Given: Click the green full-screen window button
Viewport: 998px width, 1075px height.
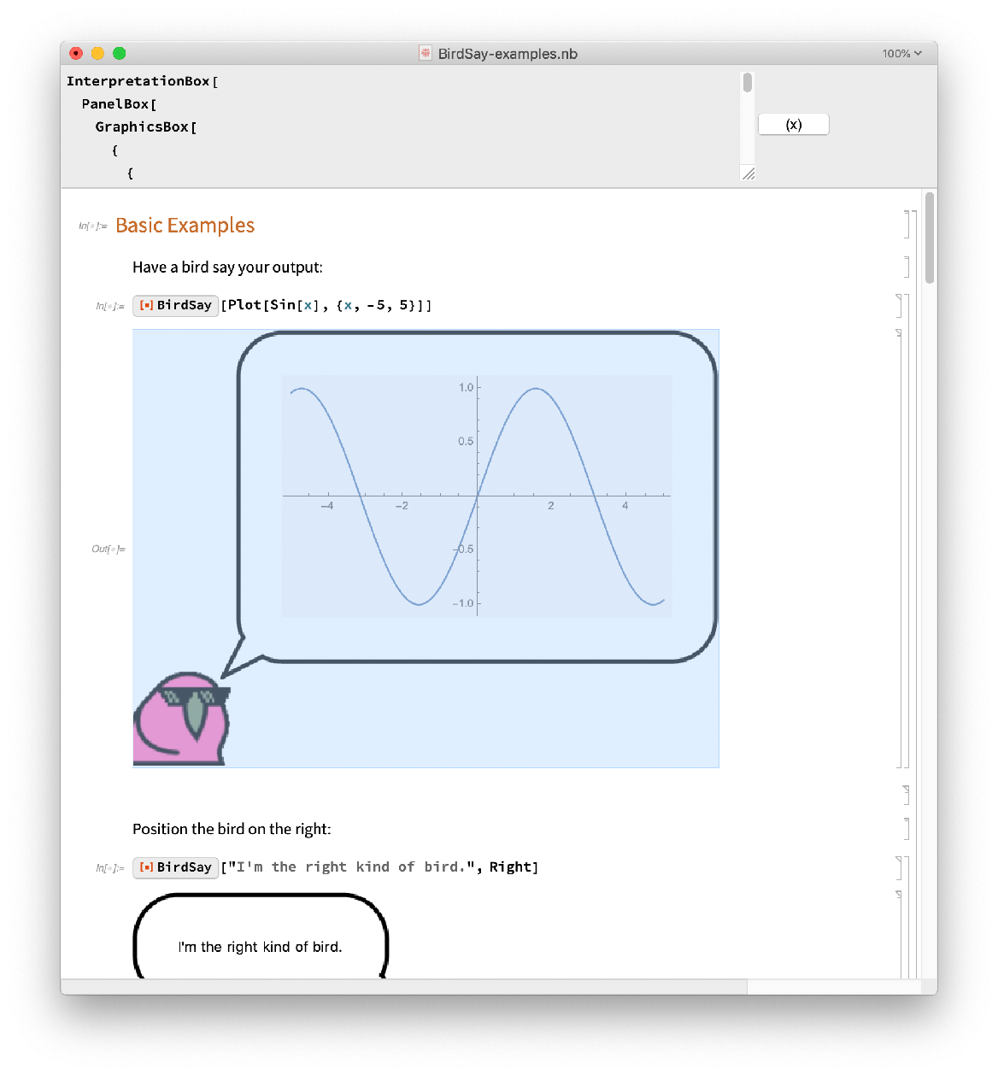Looking at the screenshot, I should click(x=120, y=54).
